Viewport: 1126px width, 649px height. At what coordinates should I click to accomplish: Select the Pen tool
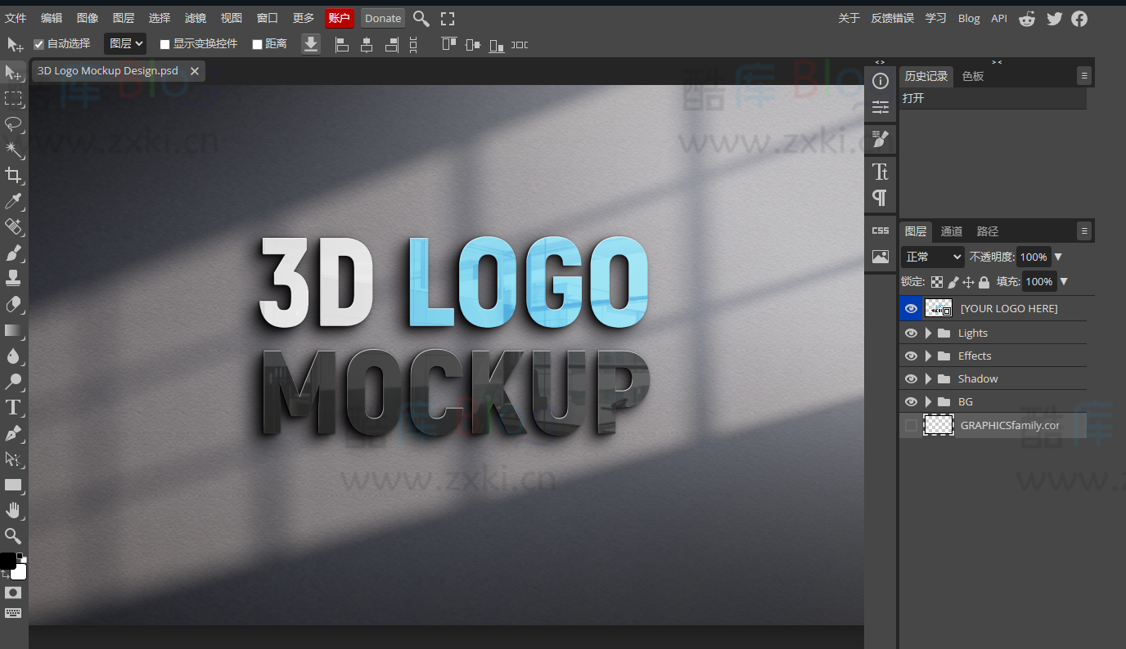pos(13,432)
